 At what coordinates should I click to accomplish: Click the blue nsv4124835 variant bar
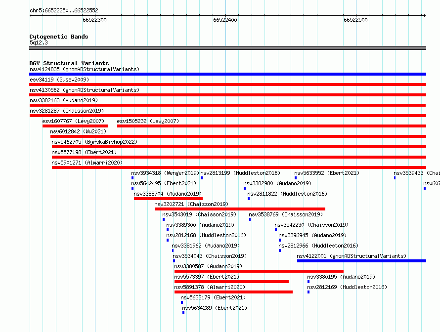tap(227, 74)
